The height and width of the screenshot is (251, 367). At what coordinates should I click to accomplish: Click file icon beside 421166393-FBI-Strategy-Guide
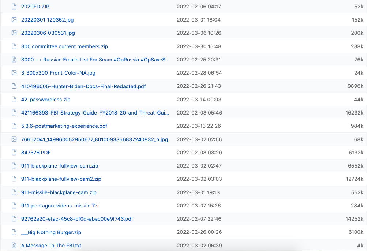coord(14,113)
